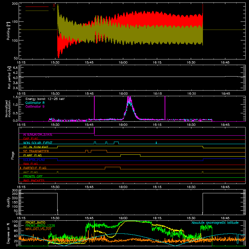
Task: Click the FRONTS_OFF flag label
Action: point(33,176)
